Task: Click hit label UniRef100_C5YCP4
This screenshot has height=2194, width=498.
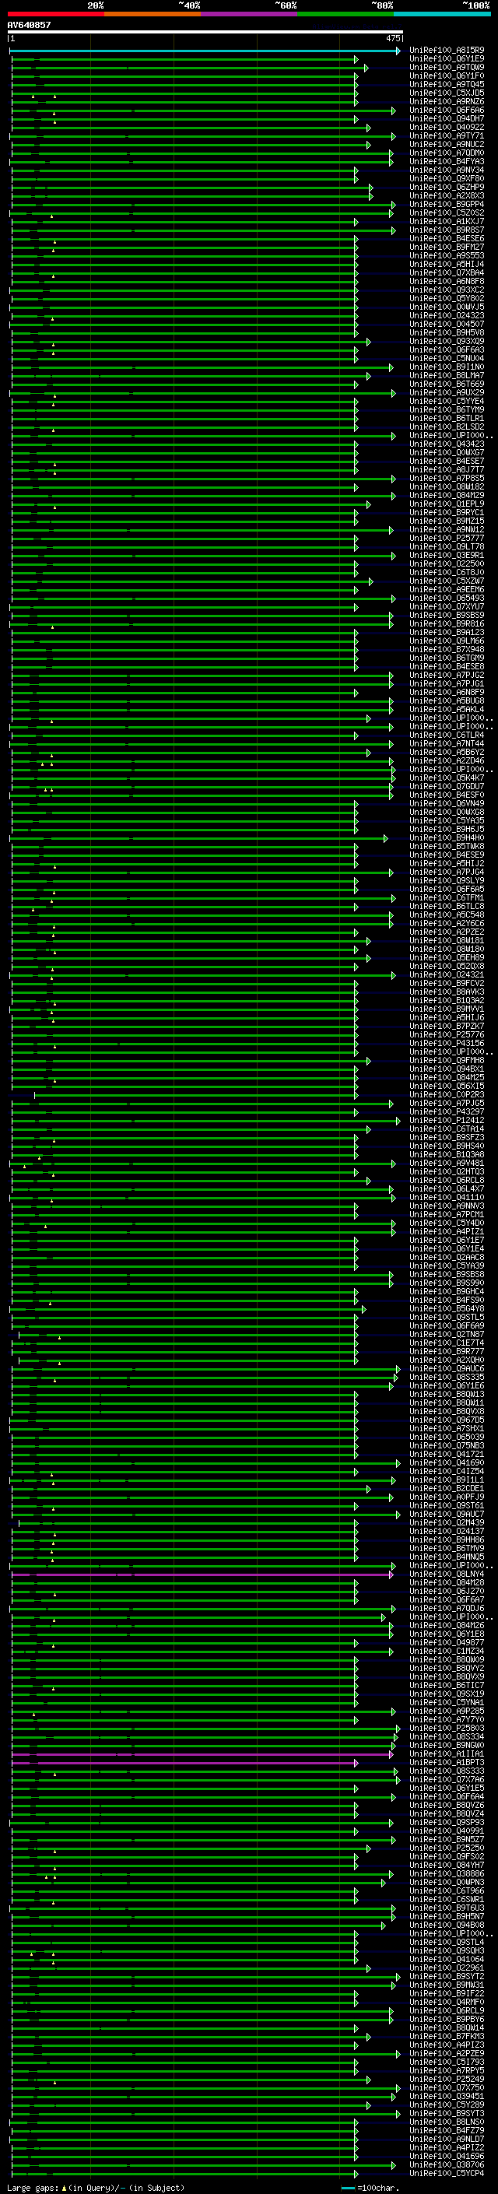Action: (x=447, y=2173)
